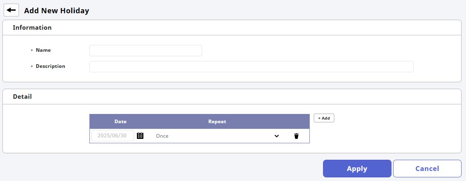This screenshot has width=466, height=181.
Task: Click the Information section header
Action: 32,28
